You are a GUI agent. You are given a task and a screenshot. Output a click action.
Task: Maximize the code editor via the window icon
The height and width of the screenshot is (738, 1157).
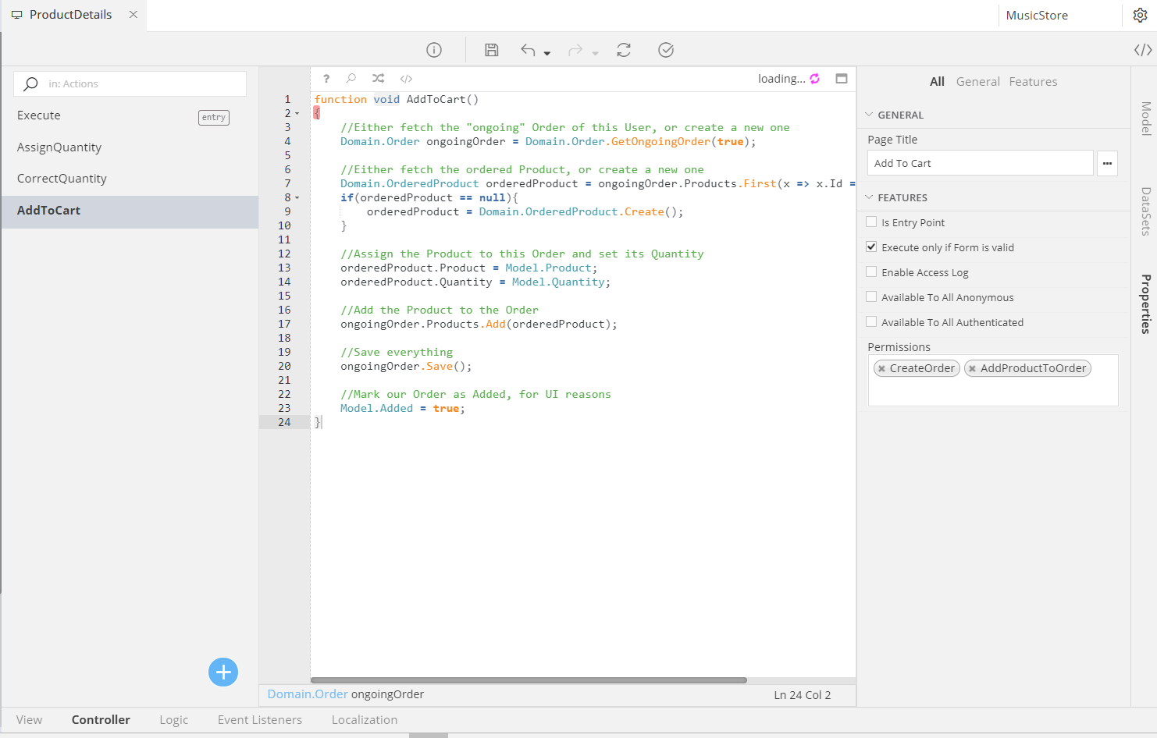[x=842, y=78]
